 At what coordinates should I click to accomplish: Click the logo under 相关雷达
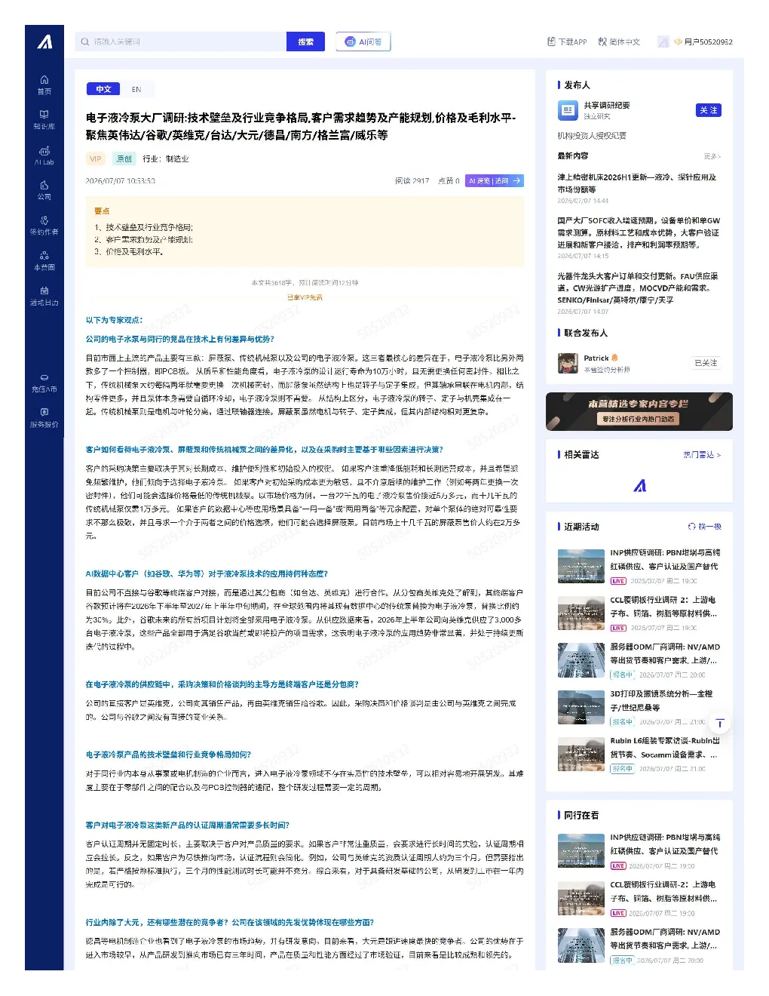pos(639,485)
